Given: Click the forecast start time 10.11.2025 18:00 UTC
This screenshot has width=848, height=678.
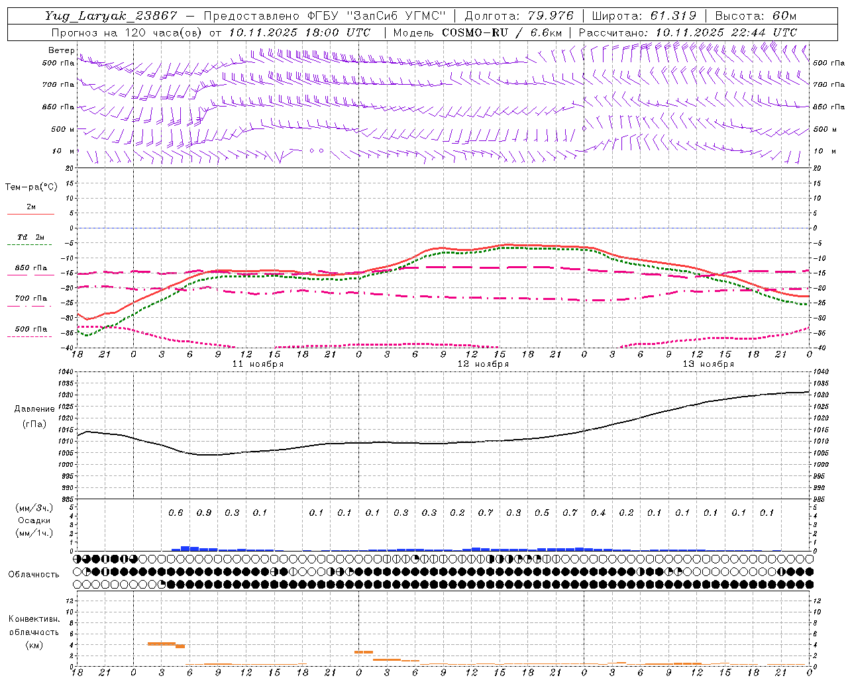Looking at the screenshot, I should tap(299, 32).
